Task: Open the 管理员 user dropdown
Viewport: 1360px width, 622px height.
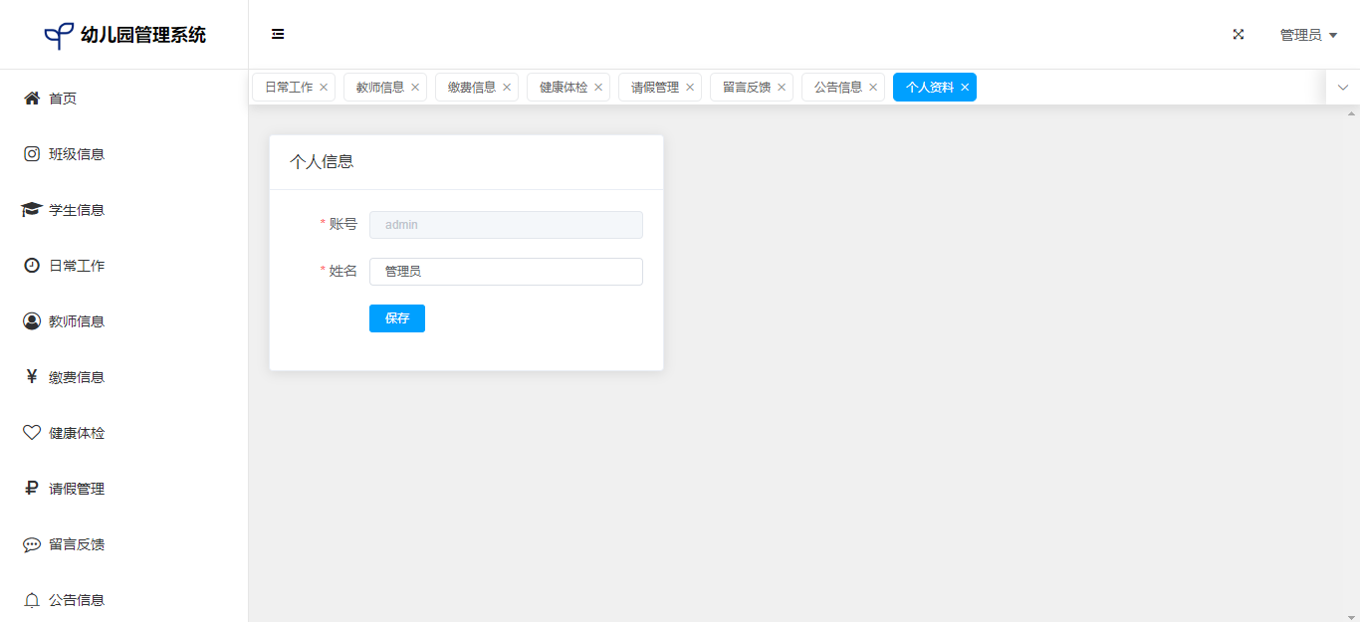Action: click(1308, 35)
